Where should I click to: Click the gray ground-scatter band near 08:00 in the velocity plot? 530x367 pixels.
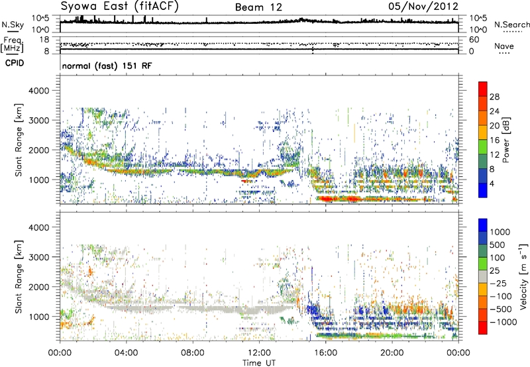[x=193, y=308]
